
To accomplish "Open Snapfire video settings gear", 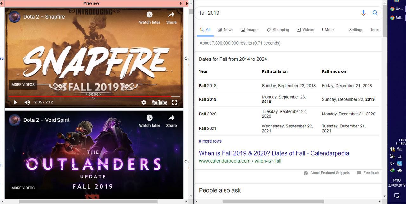I will (x=144, y=102).
